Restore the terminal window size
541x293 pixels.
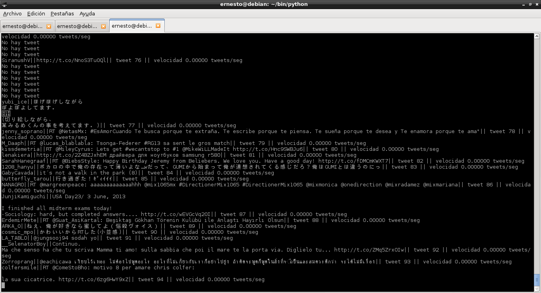point(530,4)
